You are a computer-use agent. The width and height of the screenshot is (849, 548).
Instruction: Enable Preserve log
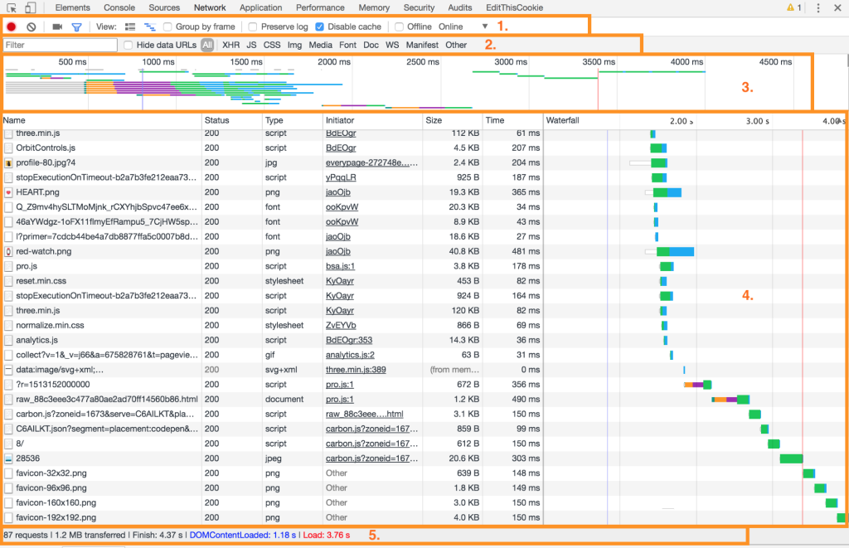point(252,26)
